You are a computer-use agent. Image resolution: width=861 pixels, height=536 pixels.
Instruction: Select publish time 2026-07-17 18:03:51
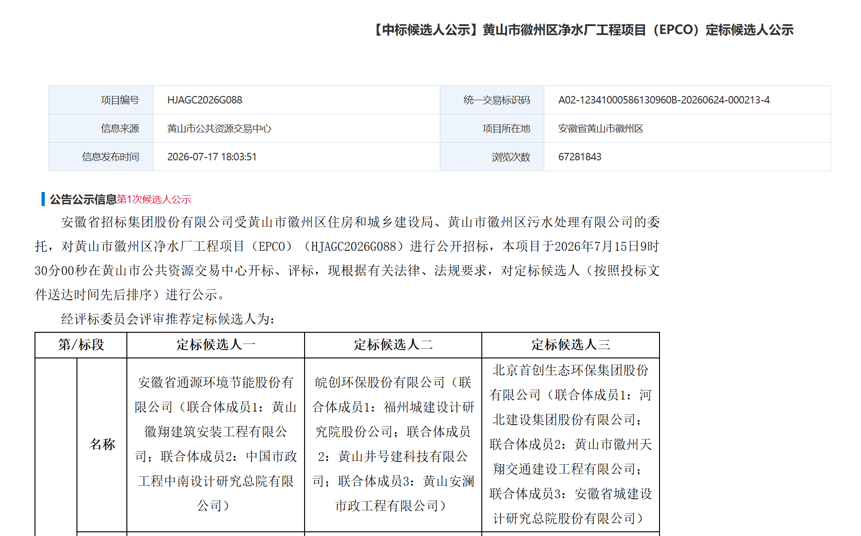(212, 157)
